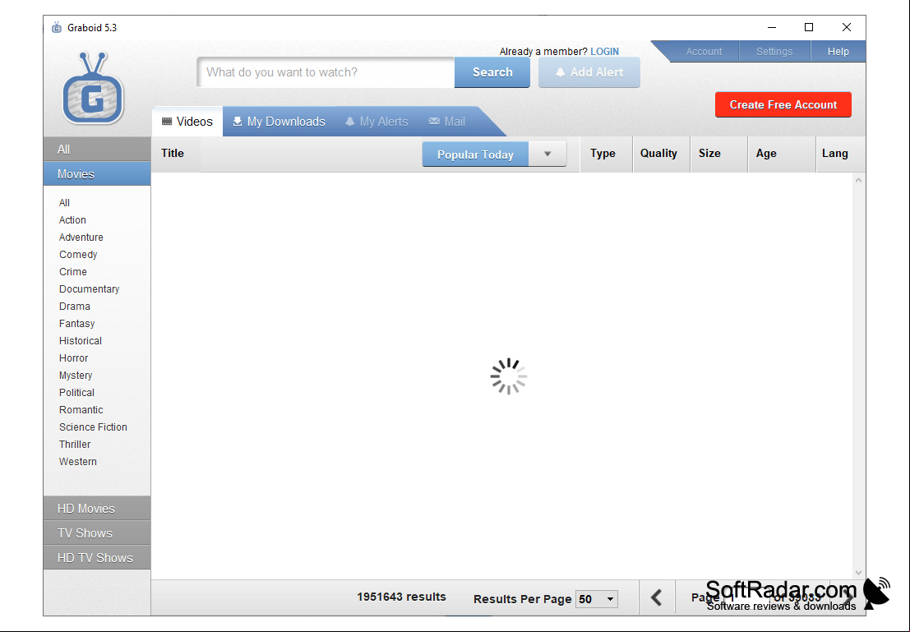Maximize the Graboid window
This screenshot has height=632, width=910.
809,27
